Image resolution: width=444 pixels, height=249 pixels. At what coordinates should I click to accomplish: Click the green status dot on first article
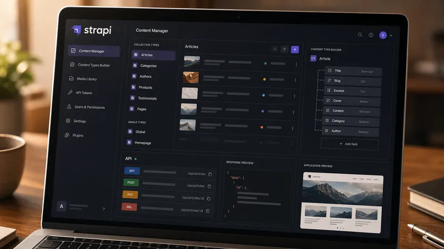tap(265, 64)
